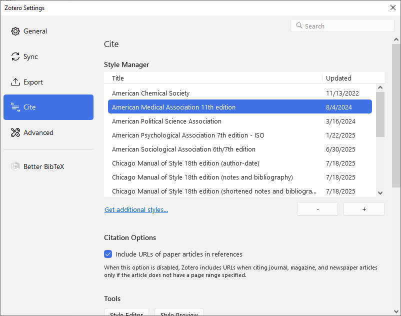Click the search magnifier icon

(299, 25)
